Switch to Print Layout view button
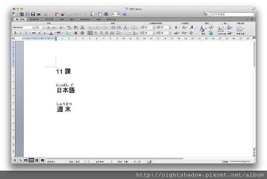The width and height of the screenshot is (267, 179). point(31,160)
